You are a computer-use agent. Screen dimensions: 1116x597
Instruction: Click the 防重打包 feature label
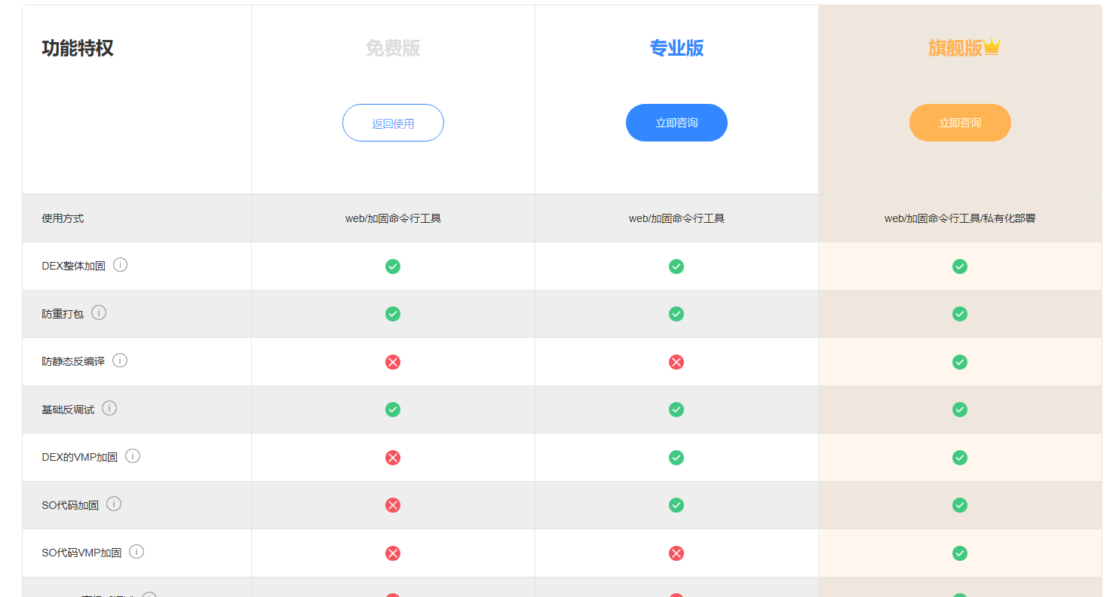point(63,314)
